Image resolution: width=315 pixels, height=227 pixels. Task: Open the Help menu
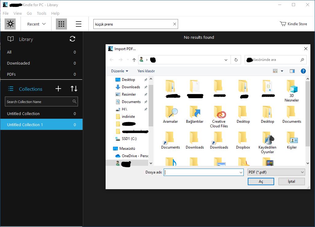click(55, 13)
